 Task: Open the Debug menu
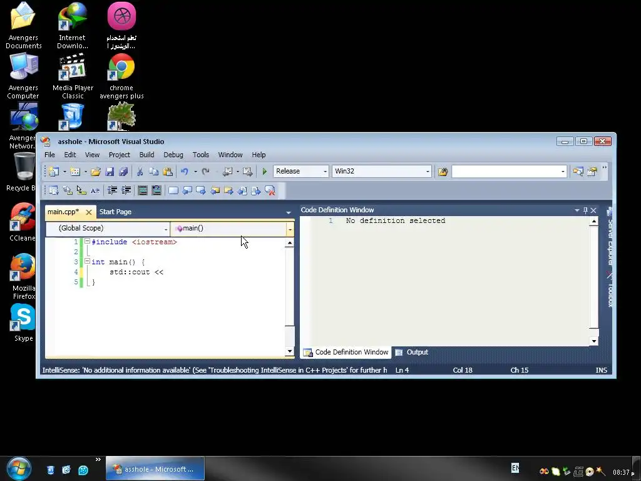tap(173, 155)
